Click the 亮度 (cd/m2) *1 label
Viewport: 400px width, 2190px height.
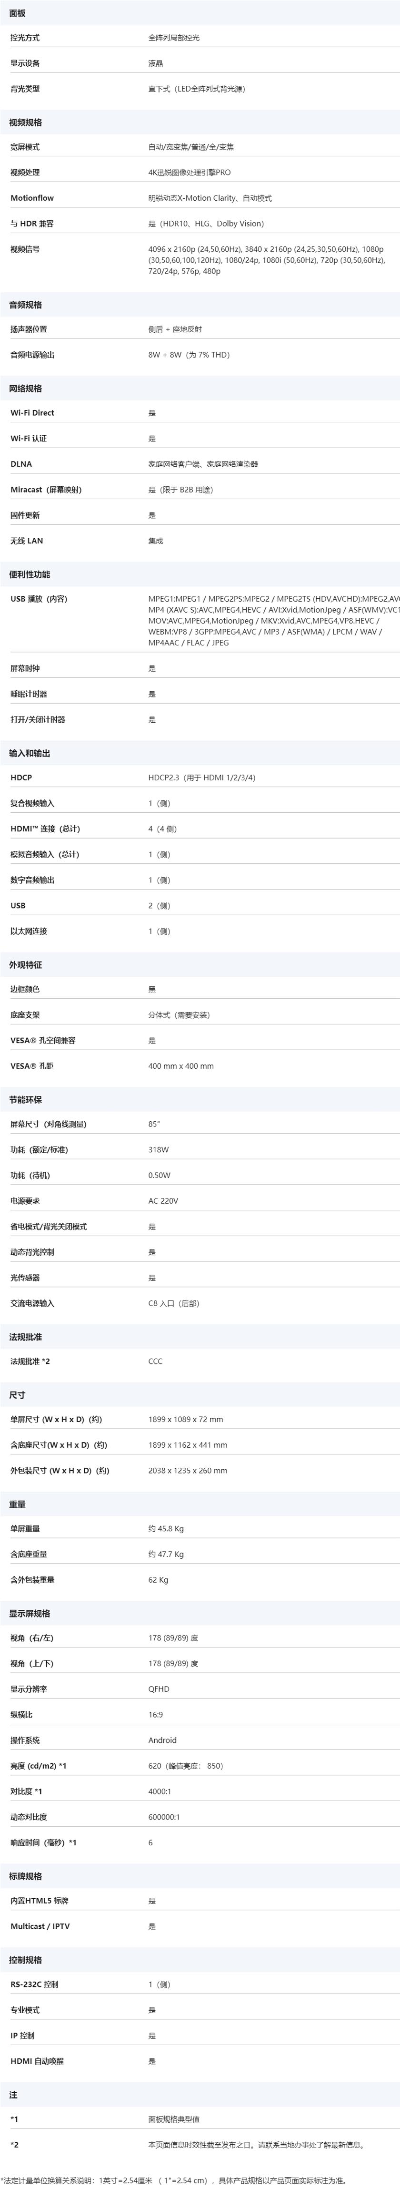click(38, 1766)
